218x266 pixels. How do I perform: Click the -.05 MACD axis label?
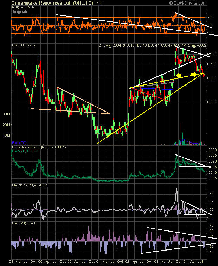[211, 217]
